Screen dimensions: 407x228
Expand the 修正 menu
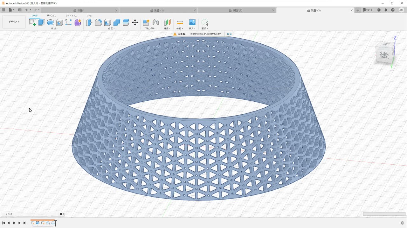click(x=111, y=28)
